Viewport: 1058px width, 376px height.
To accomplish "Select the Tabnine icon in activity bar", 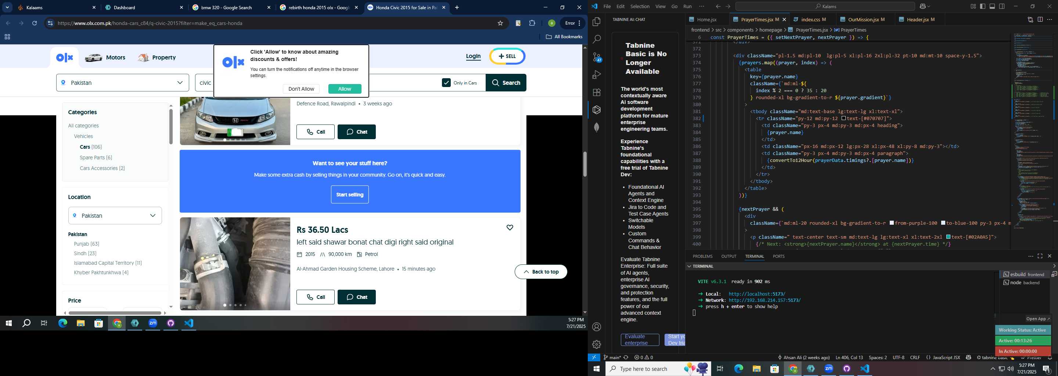I will [597, 110].
